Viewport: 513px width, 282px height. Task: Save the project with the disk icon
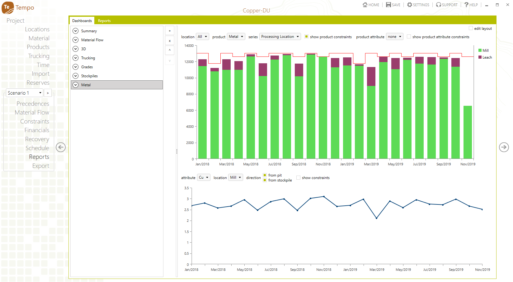tap(388, 5)
